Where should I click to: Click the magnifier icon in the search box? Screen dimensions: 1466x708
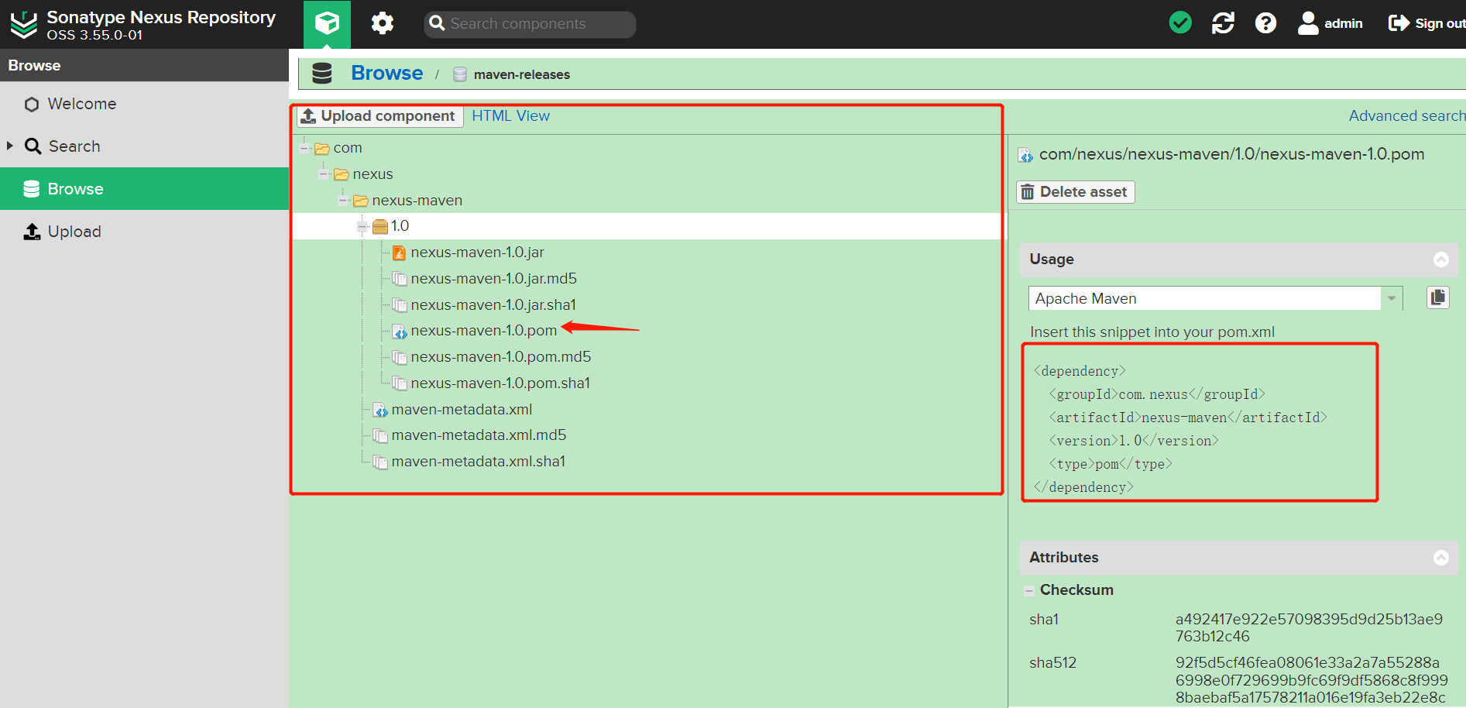click(437, 23)
